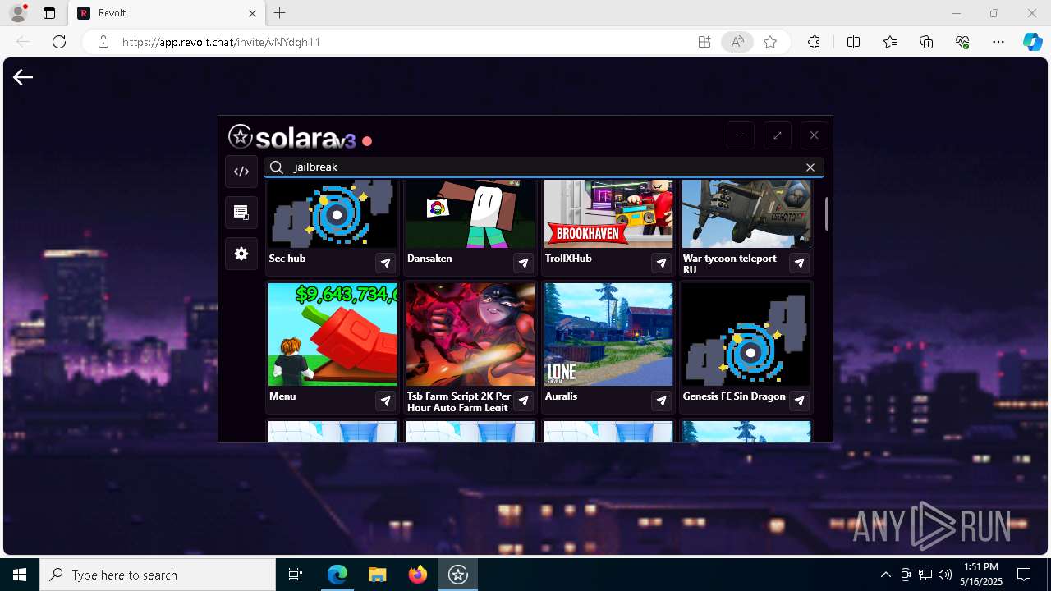Screen dimensions: 1051x591
Task: Execute the Dansaken script
Action: pos(524,263)
